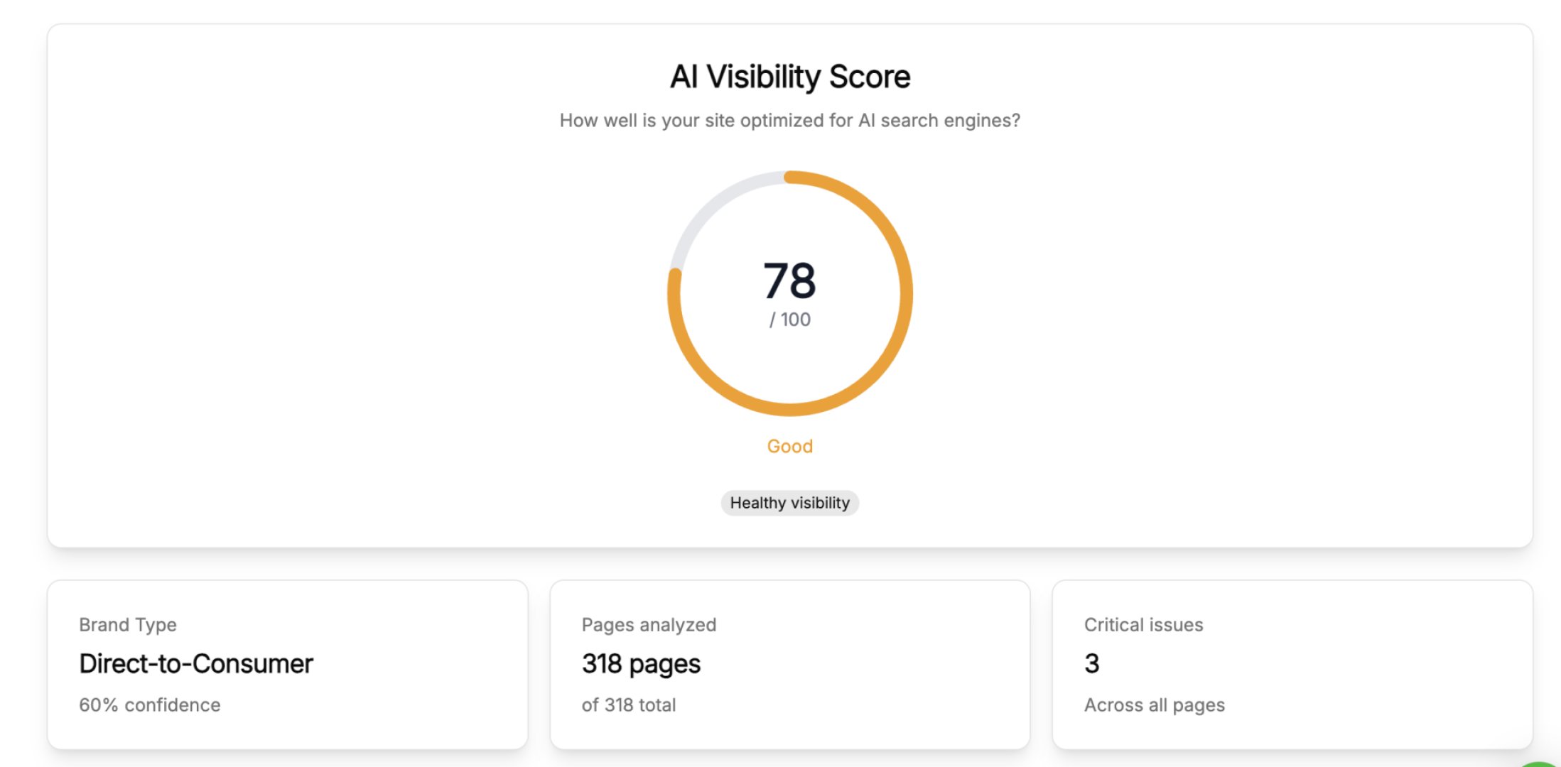
Task: Click the critical issues count showing 3
Action: pos(1091,663)
